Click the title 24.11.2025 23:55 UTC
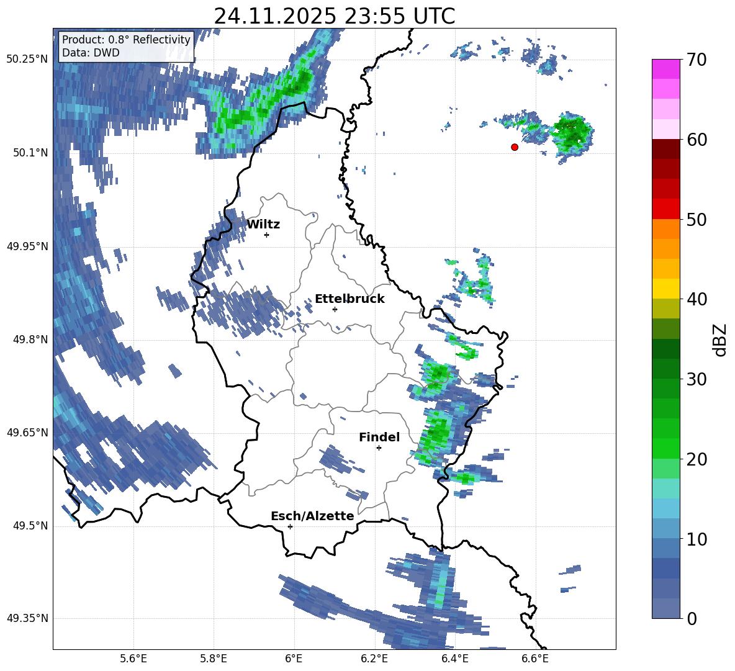Viewport: 735px width, 671px height. [335, 16]
